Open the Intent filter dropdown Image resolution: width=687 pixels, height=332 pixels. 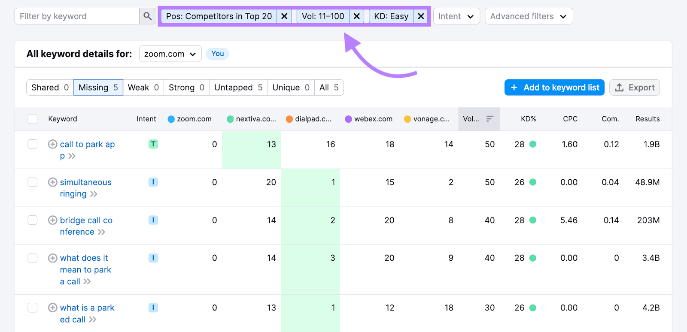pyautogui.click(x=456, y=16)
